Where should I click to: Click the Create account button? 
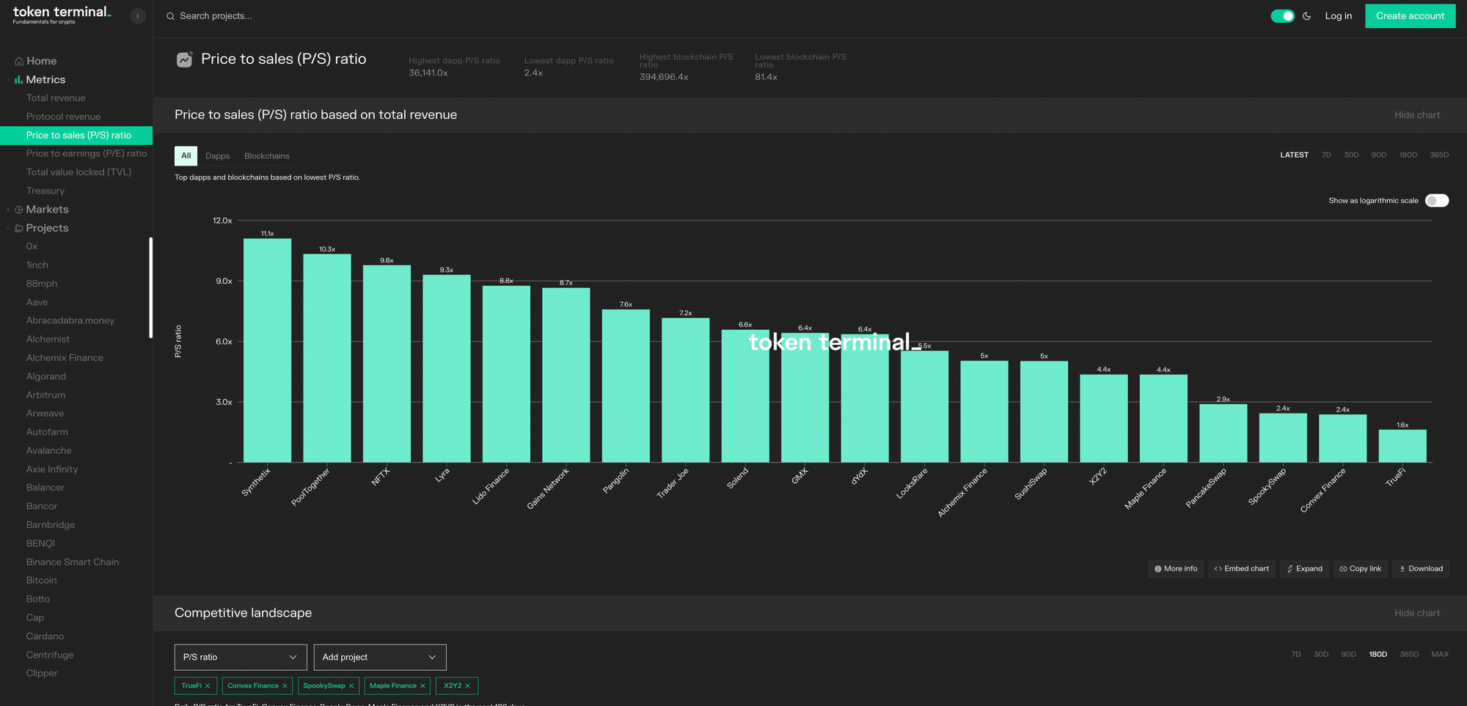(1410, 16)
